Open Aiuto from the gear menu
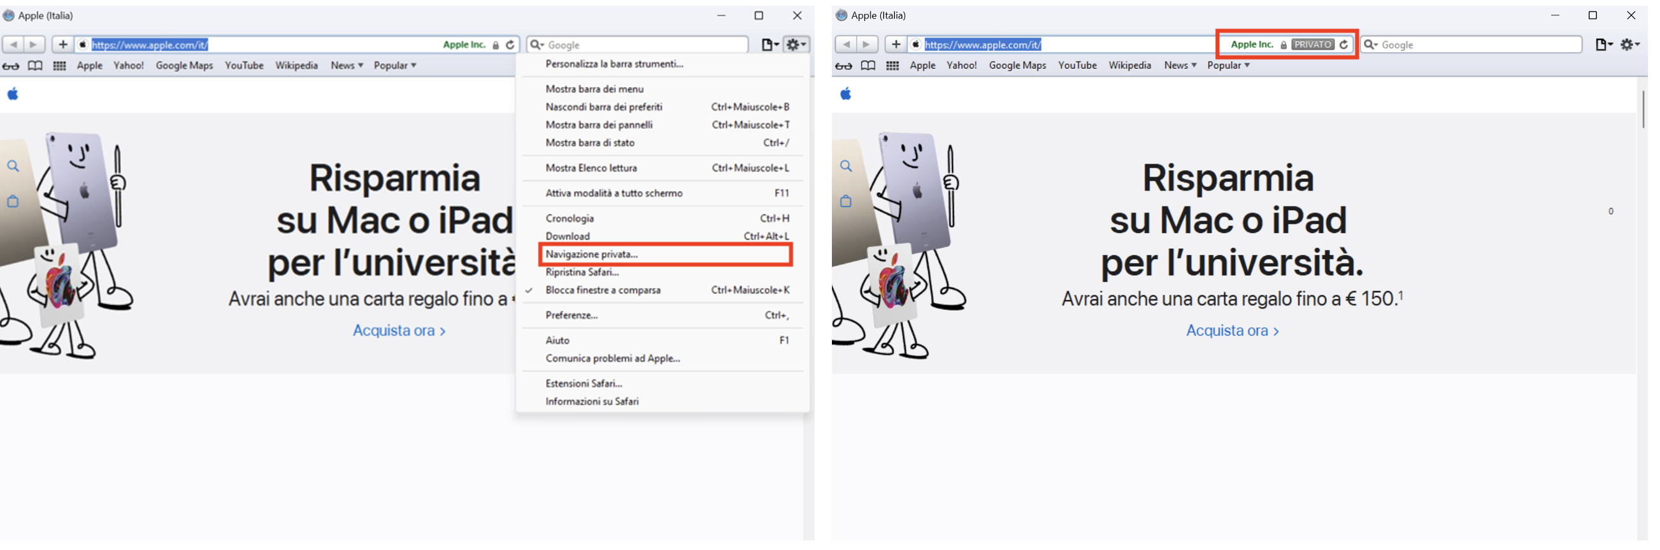This screenshot has width=1660, height=550. click(x=662, y=340)
